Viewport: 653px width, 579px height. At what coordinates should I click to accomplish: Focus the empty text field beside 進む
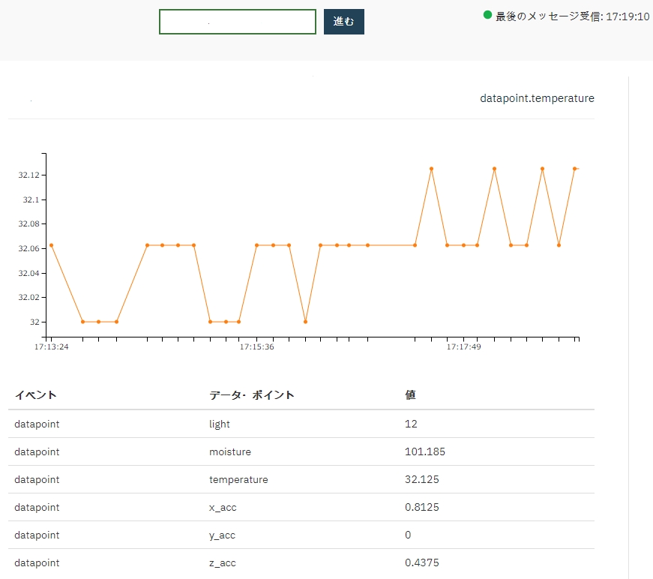point(237,22)
